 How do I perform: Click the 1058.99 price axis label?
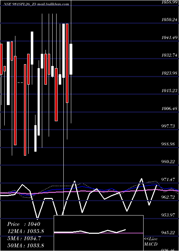pos(169,2)
